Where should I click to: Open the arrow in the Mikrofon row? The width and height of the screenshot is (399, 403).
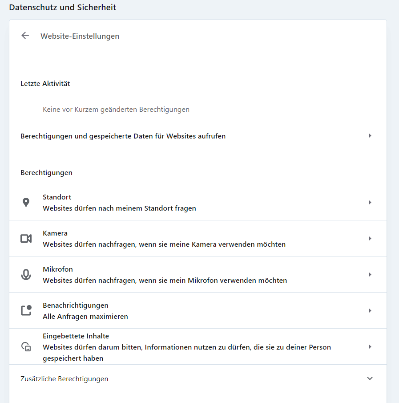tap(370, 274)
